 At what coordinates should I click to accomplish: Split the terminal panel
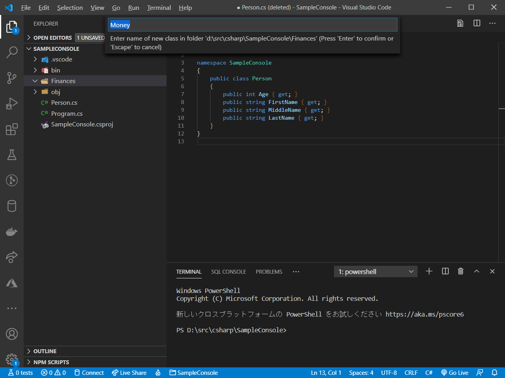click(x=445, y=271)
